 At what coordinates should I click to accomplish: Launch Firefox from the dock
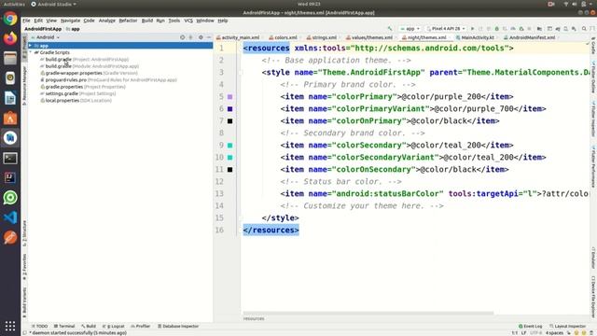coord(10,38)
